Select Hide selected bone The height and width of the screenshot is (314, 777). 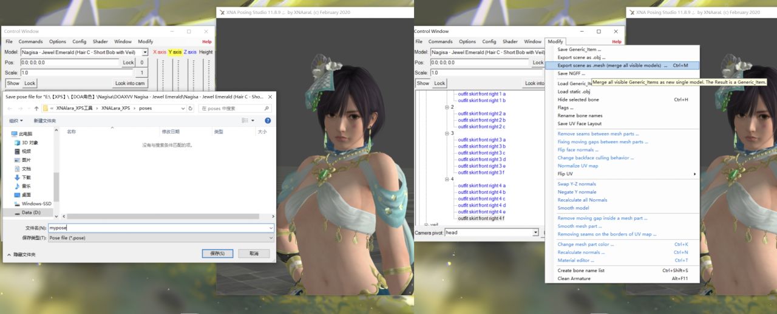point(622,100)
